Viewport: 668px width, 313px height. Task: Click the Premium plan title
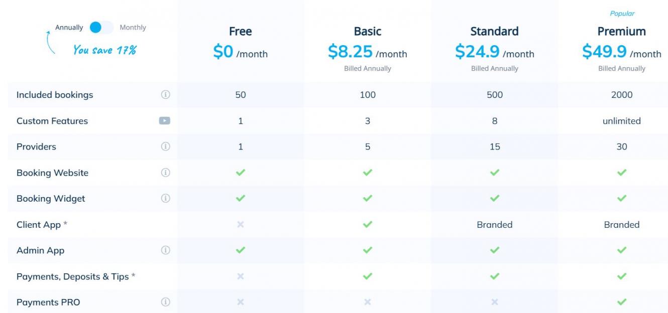pos(622,31)
